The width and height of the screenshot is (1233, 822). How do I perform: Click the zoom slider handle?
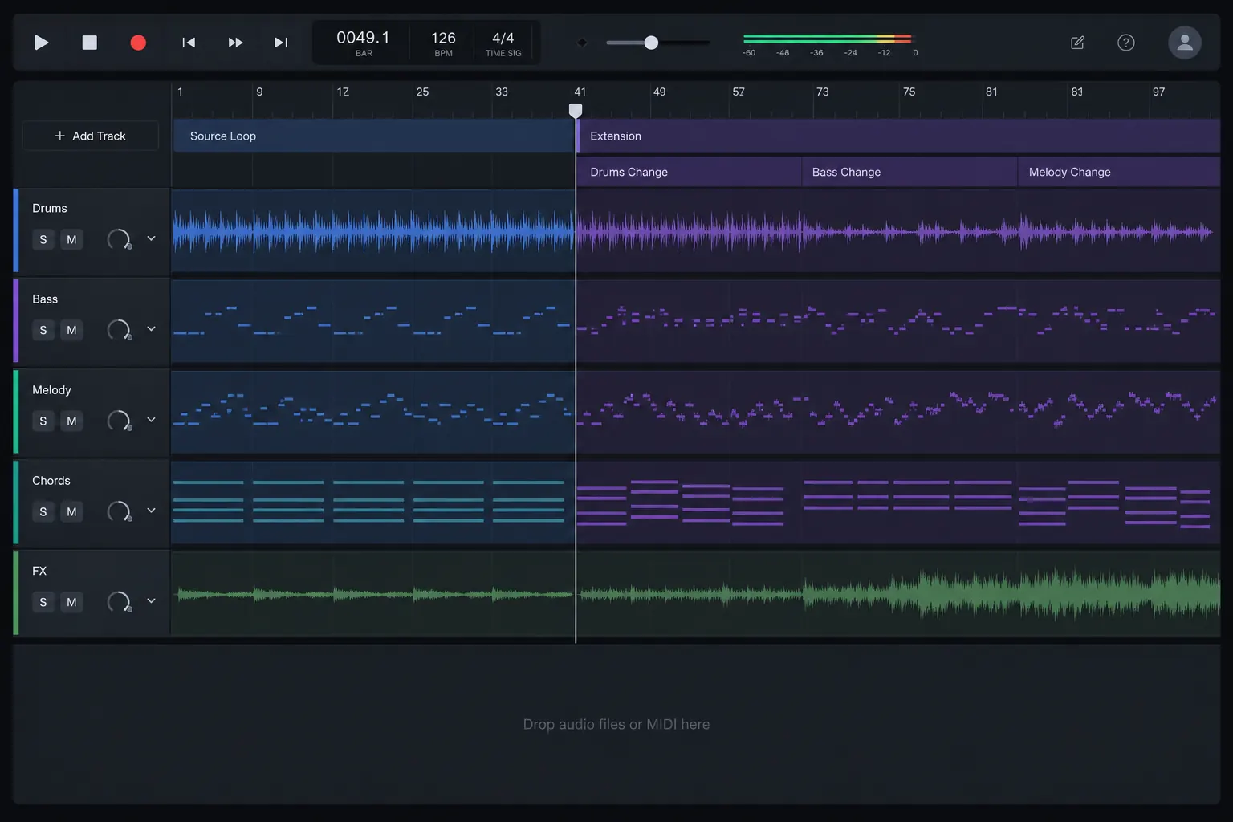pyautogui.click(x=651, y=43)
